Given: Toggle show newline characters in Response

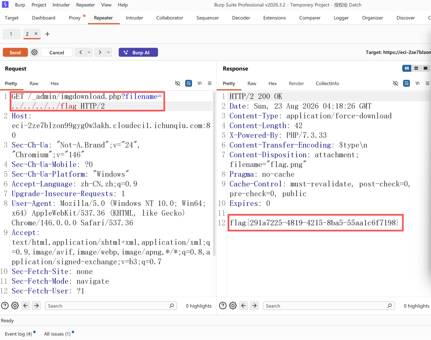Looking at the screenshot, I should tap(417, 83).
